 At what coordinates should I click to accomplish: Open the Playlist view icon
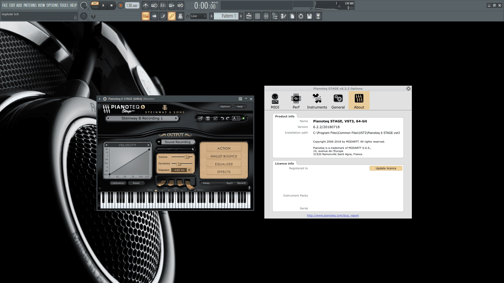249,16
